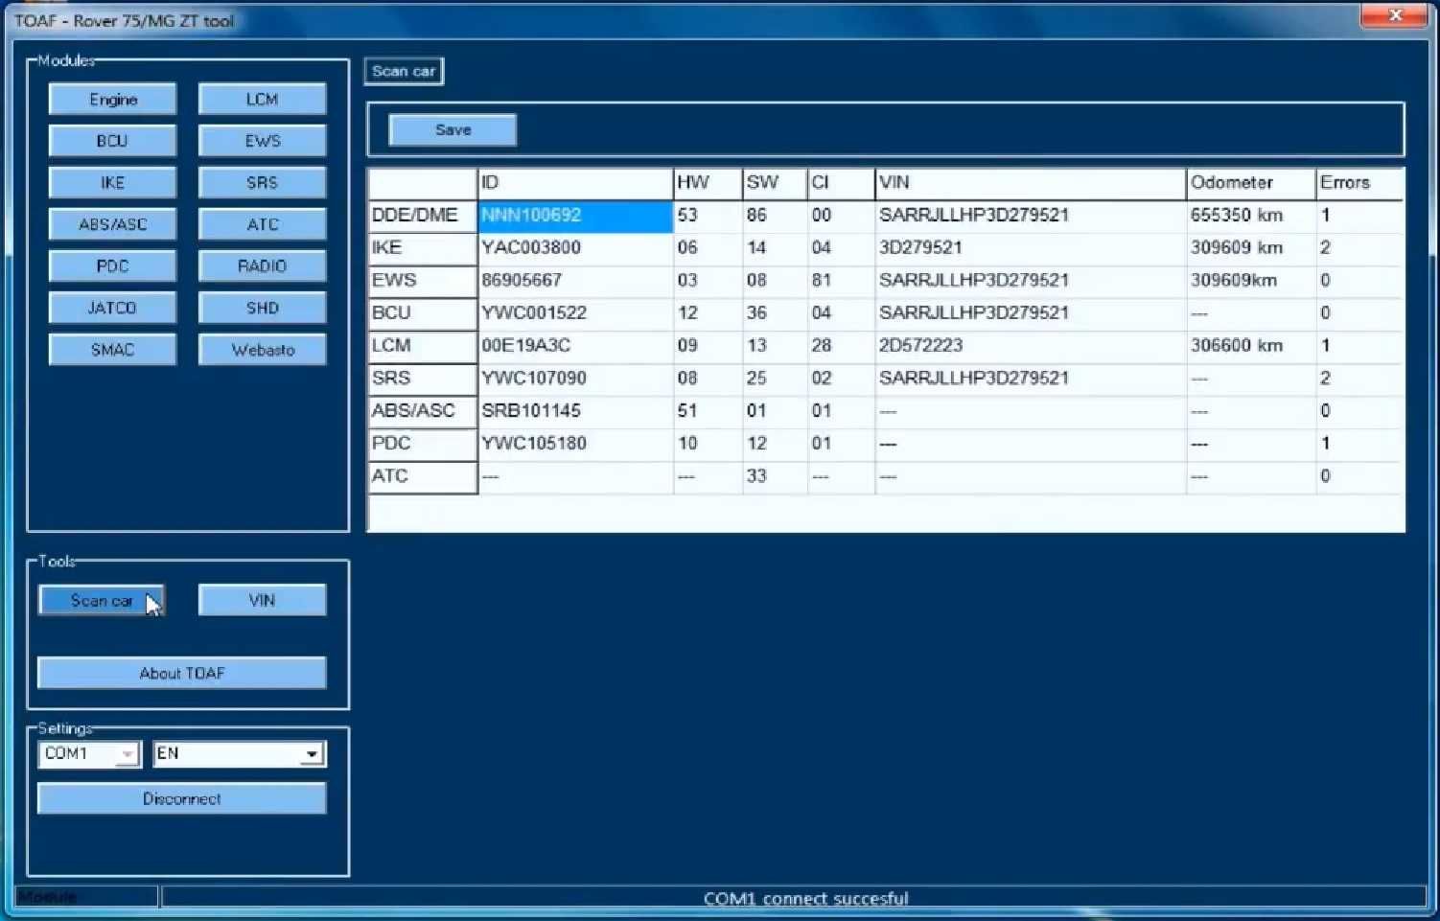This screenshot has width=1440, height=921.
Task: Open the VIN tool
Action: (262, 601)
